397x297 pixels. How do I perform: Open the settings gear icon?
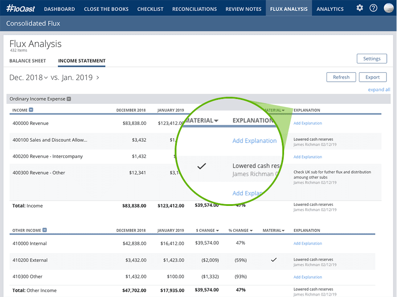(x=360, y=8)
